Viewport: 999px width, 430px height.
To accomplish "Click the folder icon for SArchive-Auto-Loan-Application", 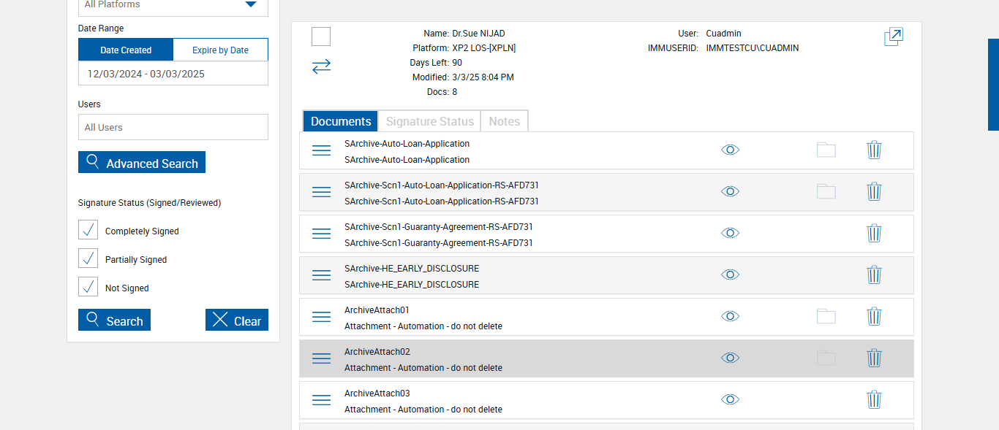I will coord(826,150).
